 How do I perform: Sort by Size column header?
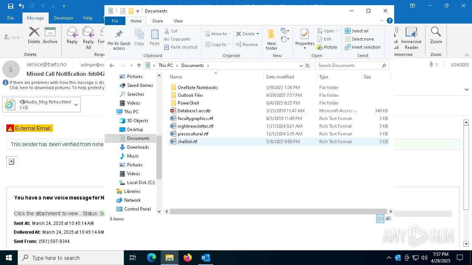point(375,77)
